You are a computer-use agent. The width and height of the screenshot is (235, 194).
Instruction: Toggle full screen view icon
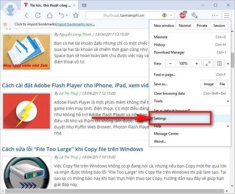point(208,64)
